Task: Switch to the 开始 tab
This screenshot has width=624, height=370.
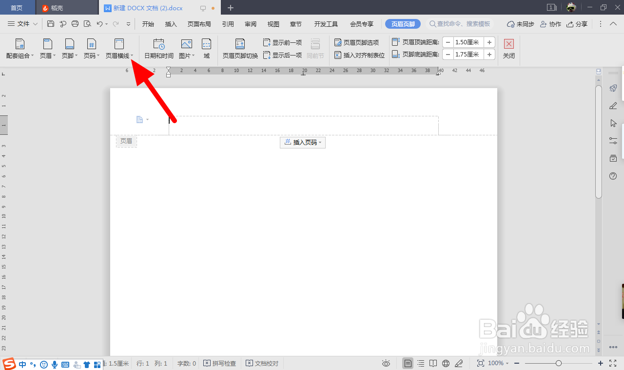Action: [148, 24]
